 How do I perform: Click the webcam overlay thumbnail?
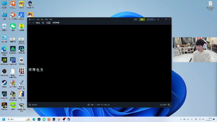195,50
